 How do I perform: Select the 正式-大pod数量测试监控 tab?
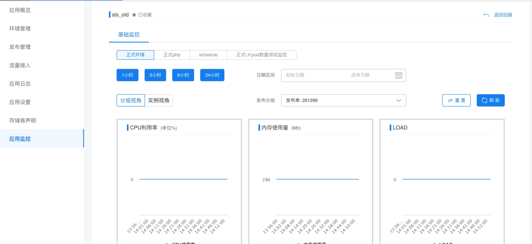pyautogui.click(x=262, y=55)
